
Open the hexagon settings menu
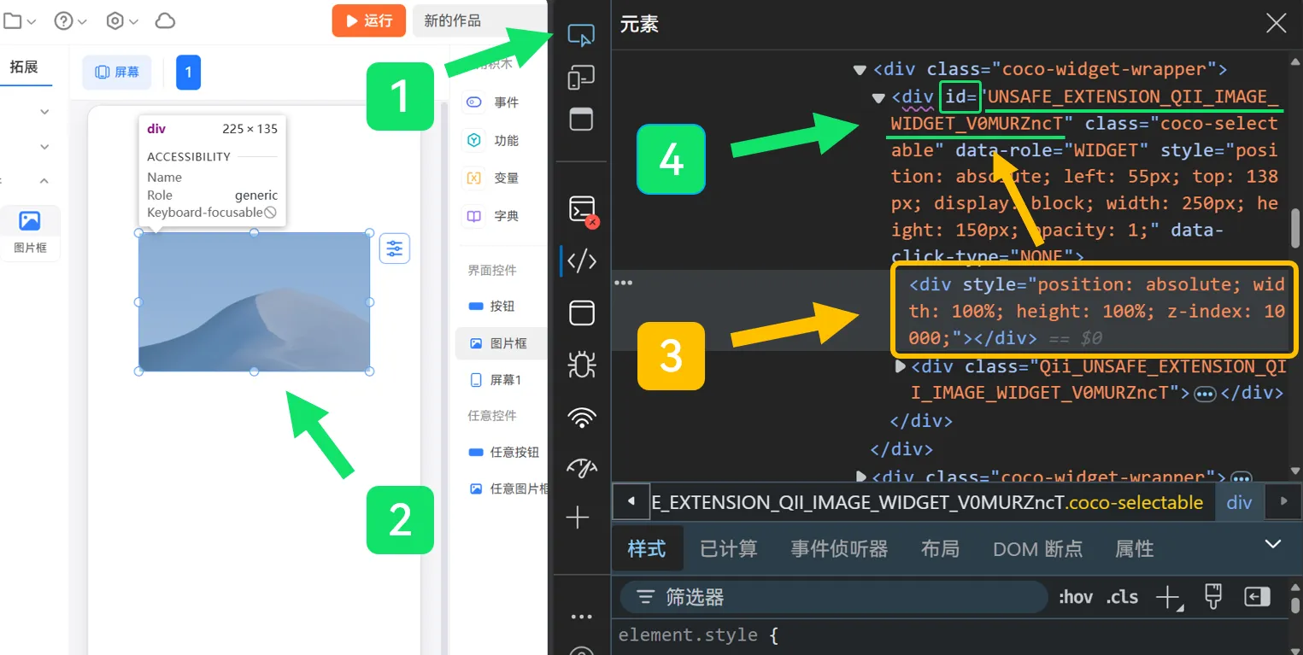pos(122,21)
